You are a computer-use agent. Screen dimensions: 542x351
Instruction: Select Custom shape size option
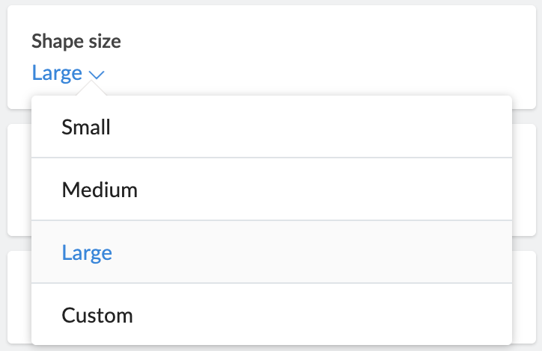[97, 315]
